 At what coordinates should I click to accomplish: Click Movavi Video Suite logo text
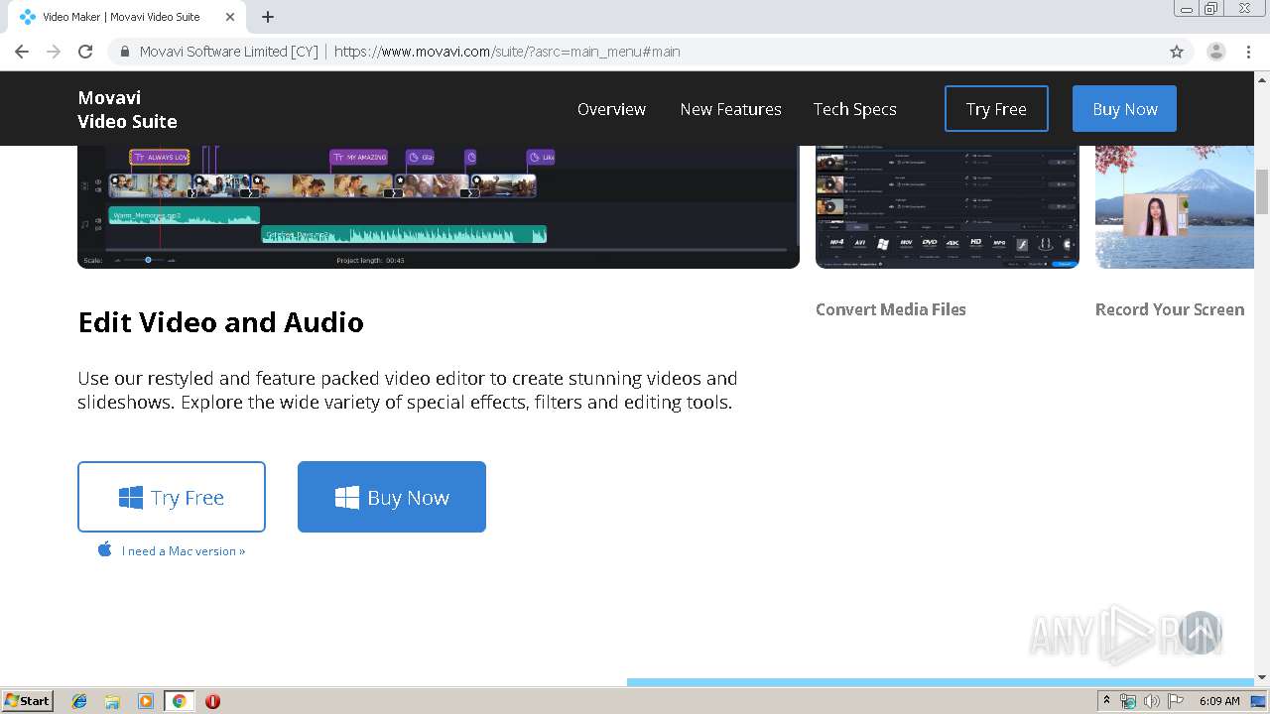click(x=127, y=109)
